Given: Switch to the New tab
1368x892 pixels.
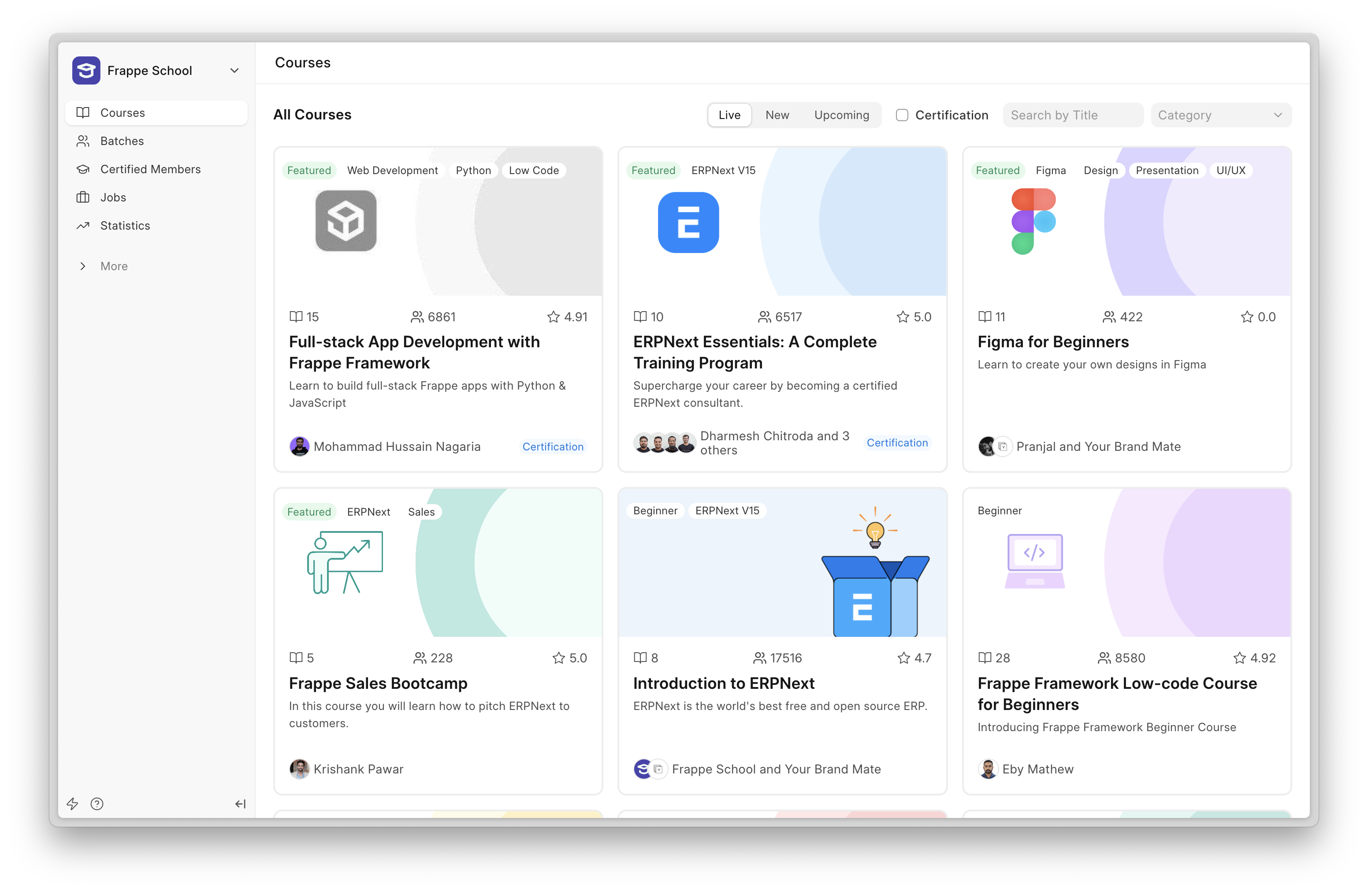Looking at the screenshot, I should (x=777, y=115).
